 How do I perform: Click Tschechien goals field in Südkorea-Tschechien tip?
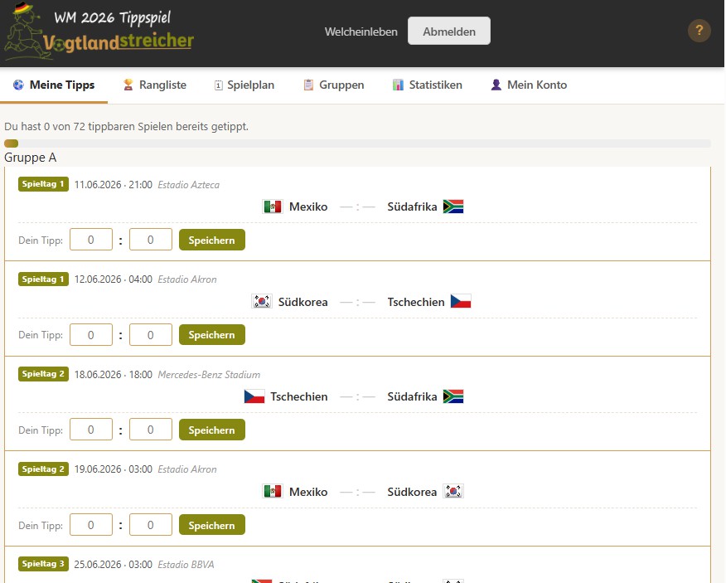pos(151,334)
